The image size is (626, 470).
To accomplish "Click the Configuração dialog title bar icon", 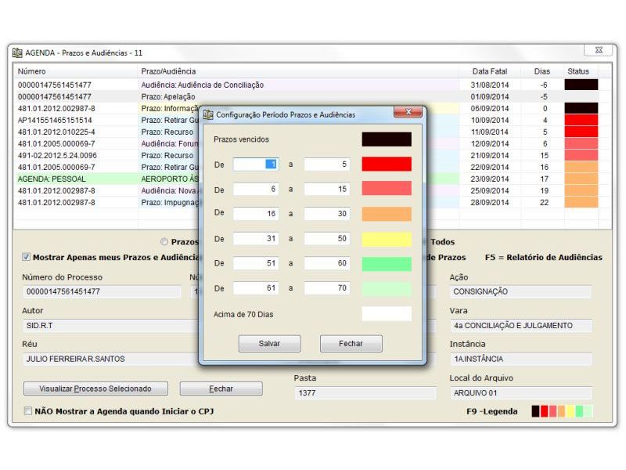I will [x=208, y=114].
